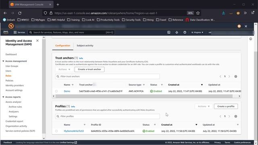Click the 80% zoom level indicator
Viewport: 258px width, 145px height.
[190, 13]
